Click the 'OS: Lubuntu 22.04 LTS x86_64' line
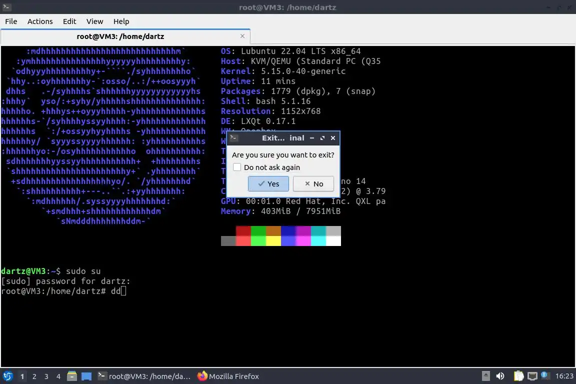Image resolution: width=576 pixels, height=384 pixels. point(290,51)
